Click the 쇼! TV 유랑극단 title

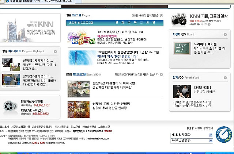108,32
